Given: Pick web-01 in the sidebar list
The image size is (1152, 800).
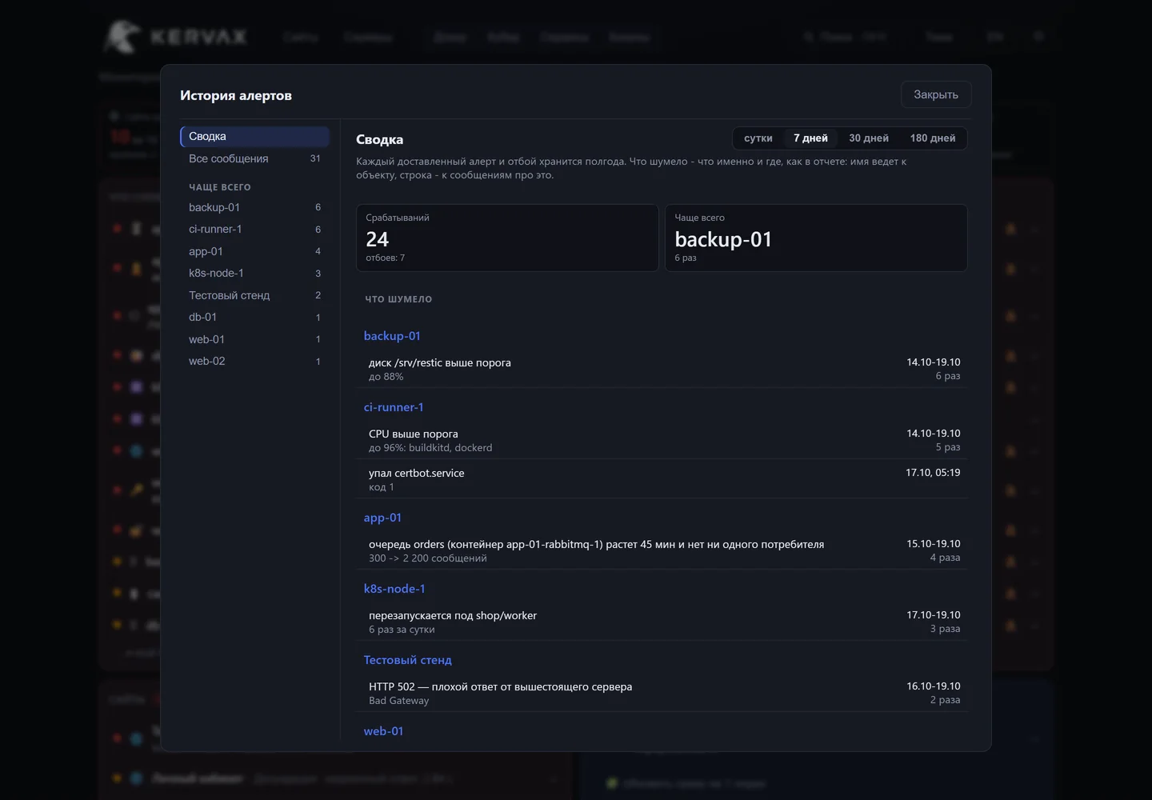Looking at the screenshot, I should [x=255, y=339].
